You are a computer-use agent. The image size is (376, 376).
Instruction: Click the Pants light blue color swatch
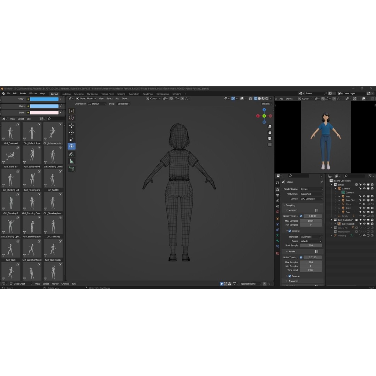44,106
